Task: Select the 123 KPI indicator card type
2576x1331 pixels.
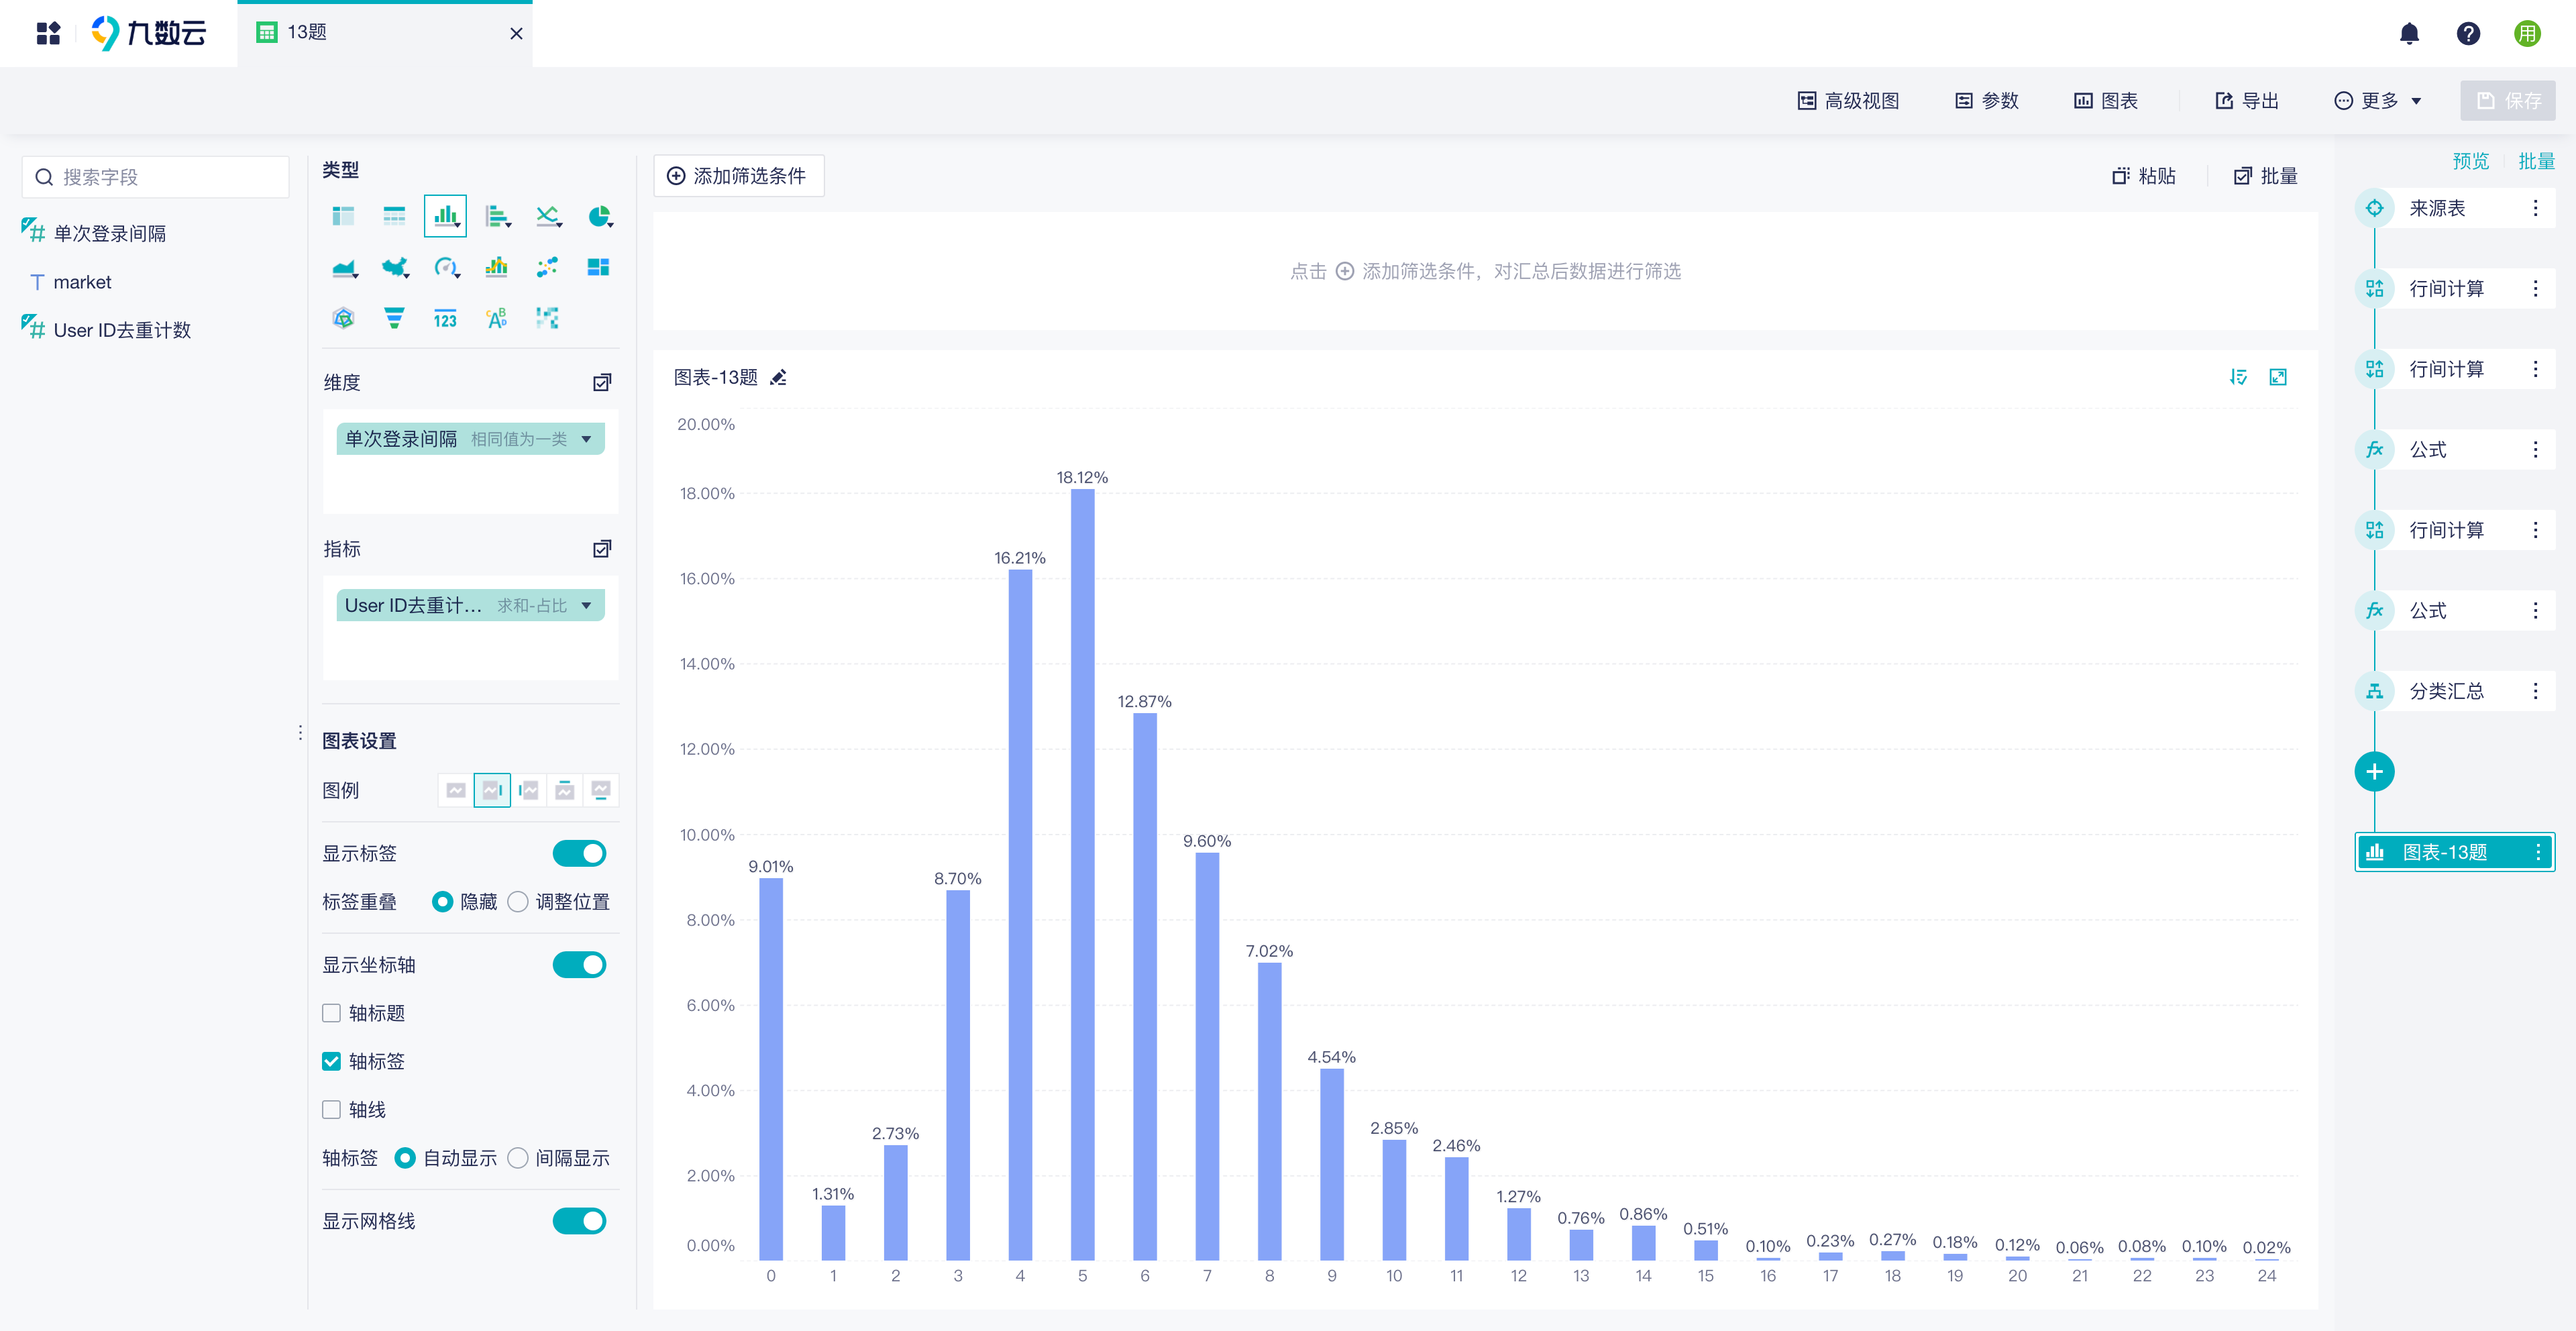Action: [x=445, y=318]
